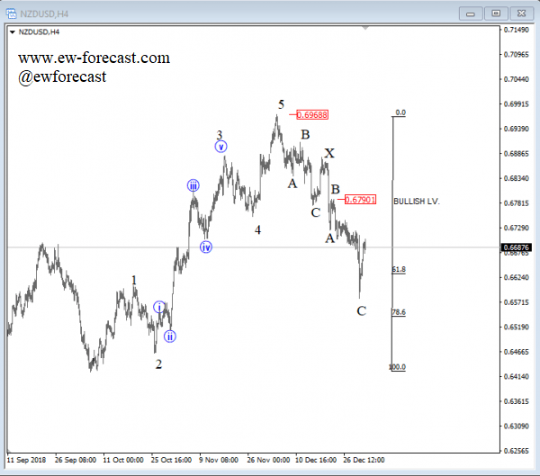The image size is (540, 476).
Task: Close the NZDUSD,H4 chart window
Action: click(x=522, y=13)
